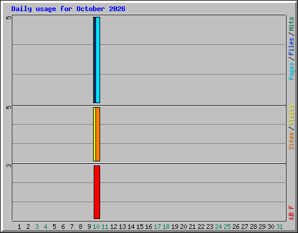Click the blue 'Files' legend label
The width and height of the screenshot is (298, 233).
click(x=291, y=46)
